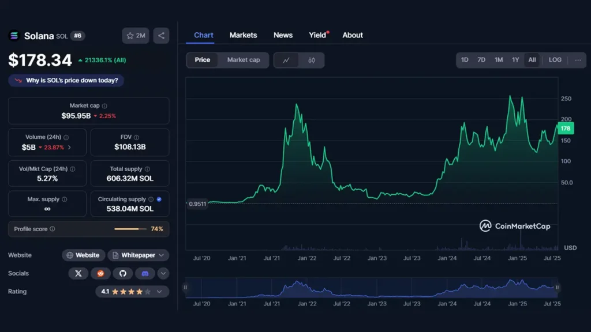591x332 pixels.
Task: Show Volume (24h) info icon
Action: coord(66,137)
